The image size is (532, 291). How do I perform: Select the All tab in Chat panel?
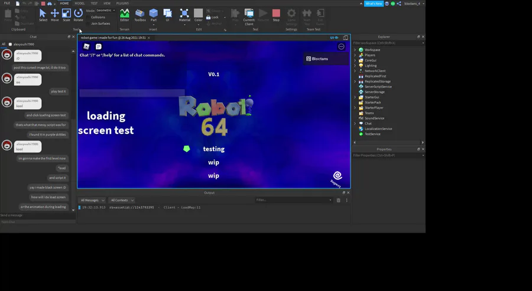[x=4, y=44]
